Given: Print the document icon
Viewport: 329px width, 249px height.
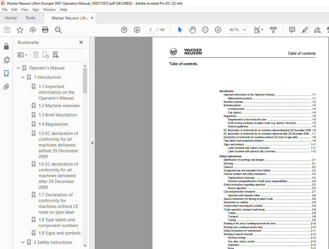Looking at the screenshot, I should (45, 30).
